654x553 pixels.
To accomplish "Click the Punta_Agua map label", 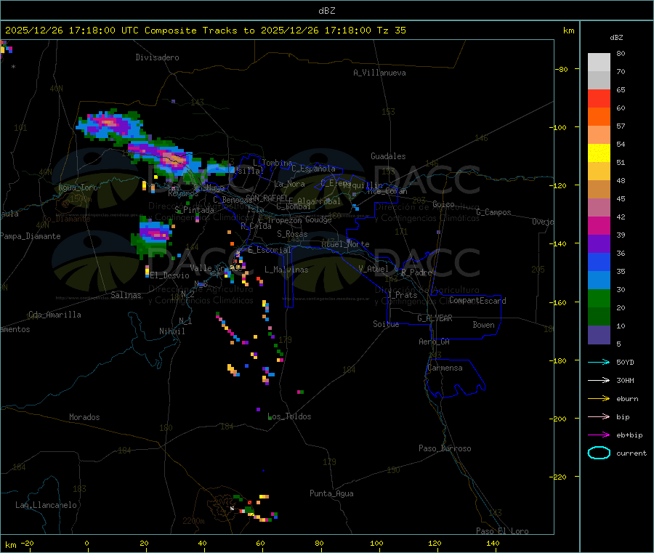I will 331,493.
